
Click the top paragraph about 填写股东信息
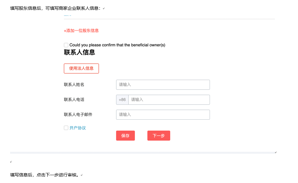click(x=56, y=9)
